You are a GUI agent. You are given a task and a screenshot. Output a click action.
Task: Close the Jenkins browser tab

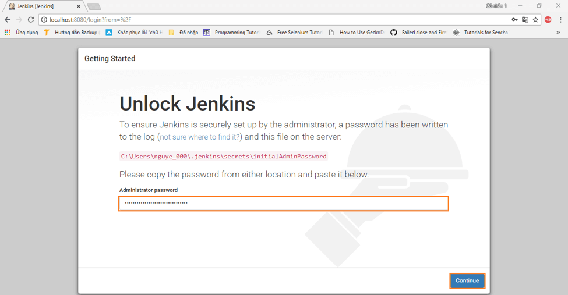(79, 6)
